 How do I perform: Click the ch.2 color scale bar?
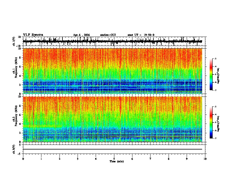click(x=211, y=122)
